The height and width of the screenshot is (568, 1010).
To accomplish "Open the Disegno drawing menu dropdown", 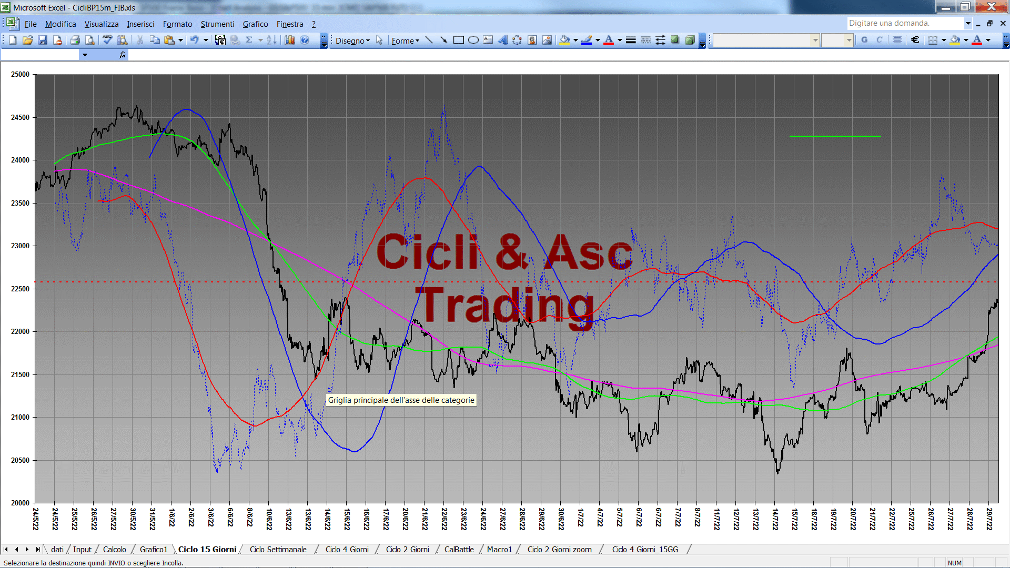I will pos(352,40).
